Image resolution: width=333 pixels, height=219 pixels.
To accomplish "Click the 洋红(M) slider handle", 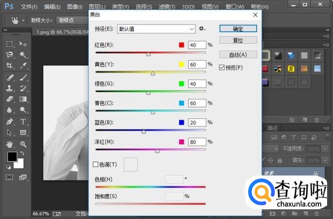I will click(x=157, y=151).
